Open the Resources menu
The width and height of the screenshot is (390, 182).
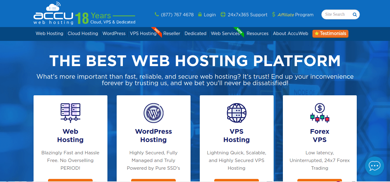(257, 34)
